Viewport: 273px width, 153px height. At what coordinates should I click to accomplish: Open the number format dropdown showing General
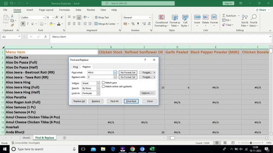150,17
